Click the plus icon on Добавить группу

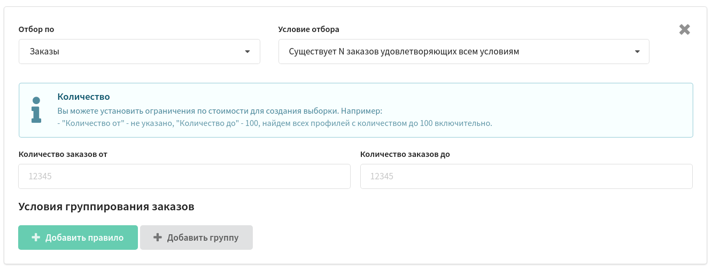[158, 238]
